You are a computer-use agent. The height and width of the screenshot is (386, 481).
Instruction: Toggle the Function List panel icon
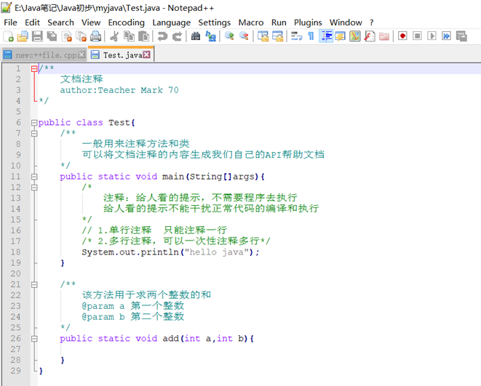[x=370, y=36]
